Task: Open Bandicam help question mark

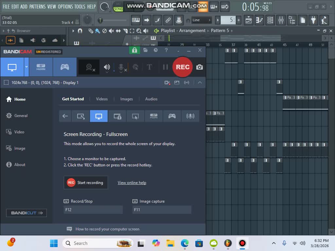Action: tap(166, 50)
